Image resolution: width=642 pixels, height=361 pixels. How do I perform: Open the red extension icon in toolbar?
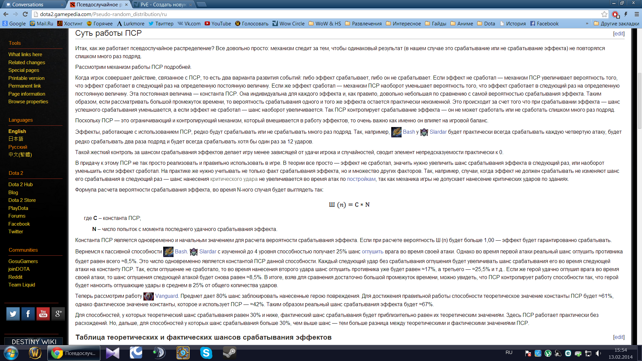(615, 14)
